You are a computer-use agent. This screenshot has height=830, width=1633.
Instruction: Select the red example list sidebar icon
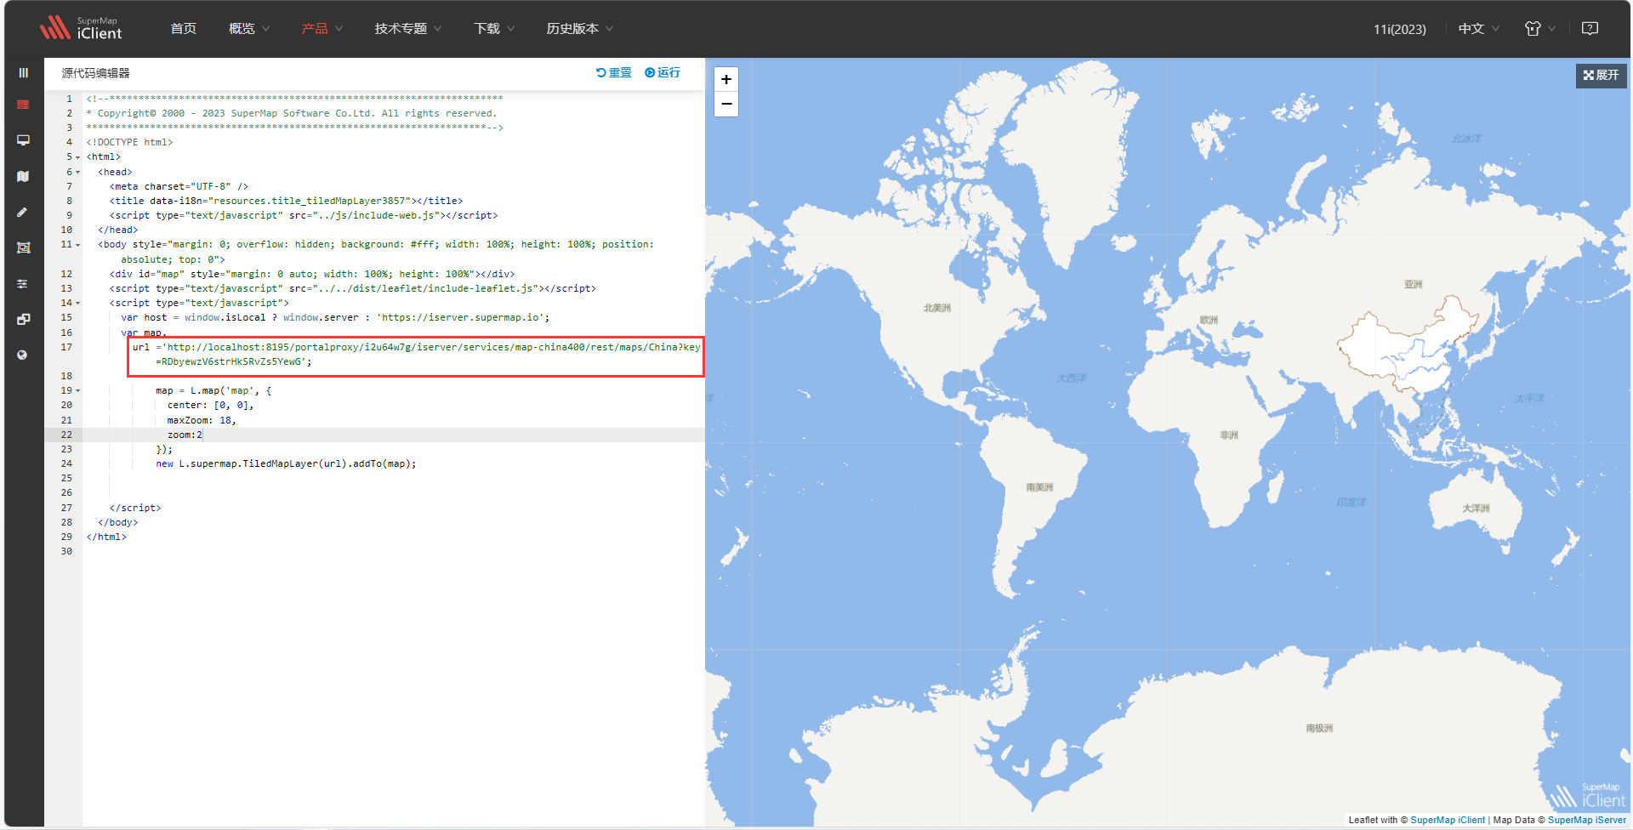click(23, 105)
